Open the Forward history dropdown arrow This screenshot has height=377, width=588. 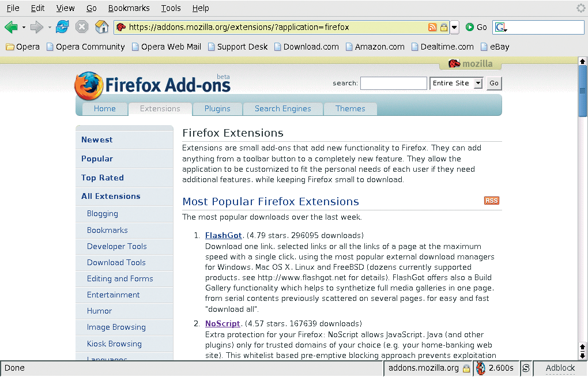click(x=50, y=28)
